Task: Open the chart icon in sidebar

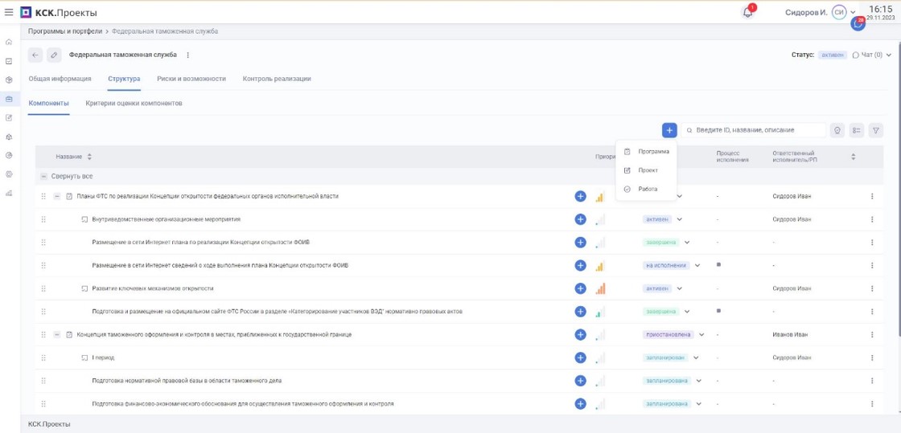Action: click(x=9, y=193)
